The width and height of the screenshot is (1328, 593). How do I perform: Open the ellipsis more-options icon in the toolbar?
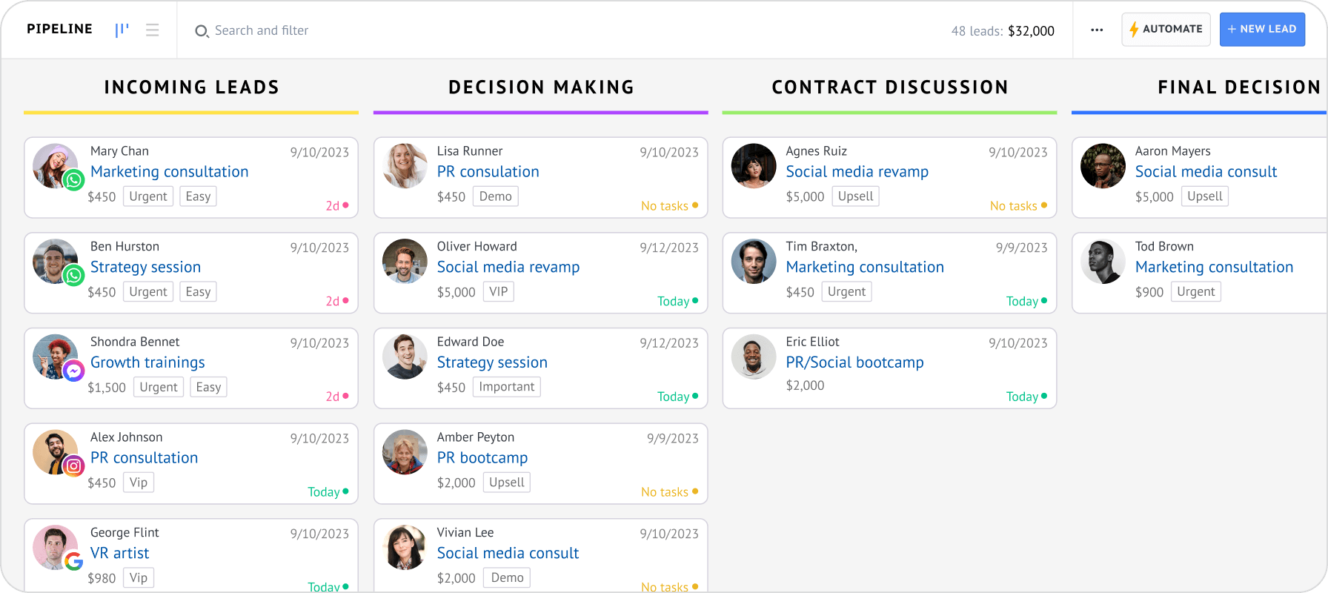(x=1097, y=30)
